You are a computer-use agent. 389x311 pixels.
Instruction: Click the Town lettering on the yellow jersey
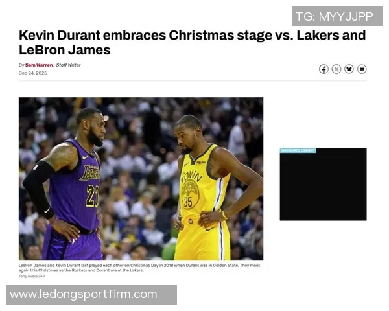pos(191,176)
